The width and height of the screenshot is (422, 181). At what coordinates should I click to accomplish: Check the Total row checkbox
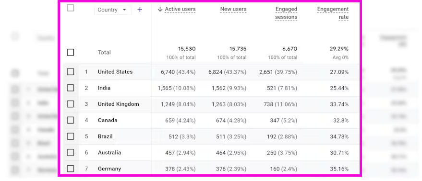[x=71, y=52]
